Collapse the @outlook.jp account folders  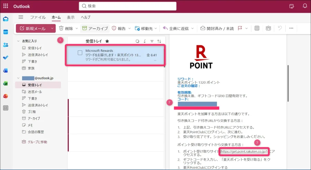point(18,78)
